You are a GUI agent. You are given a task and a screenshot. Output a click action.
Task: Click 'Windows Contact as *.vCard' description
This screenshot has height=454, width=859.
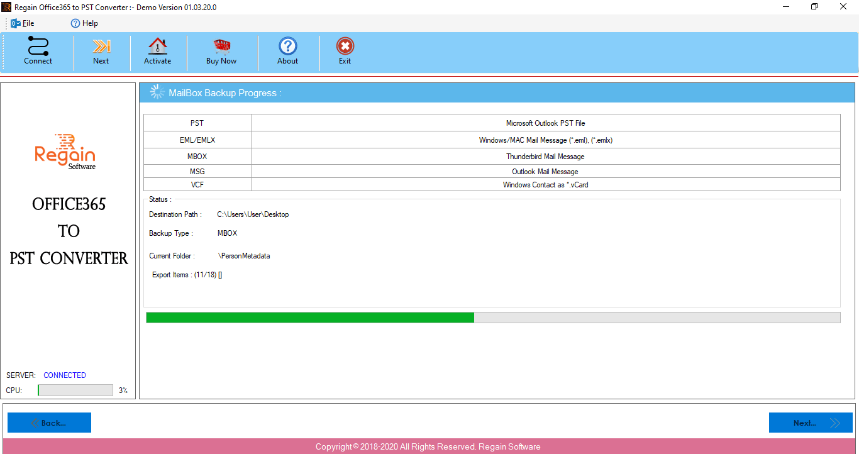(x=545, y=185)
